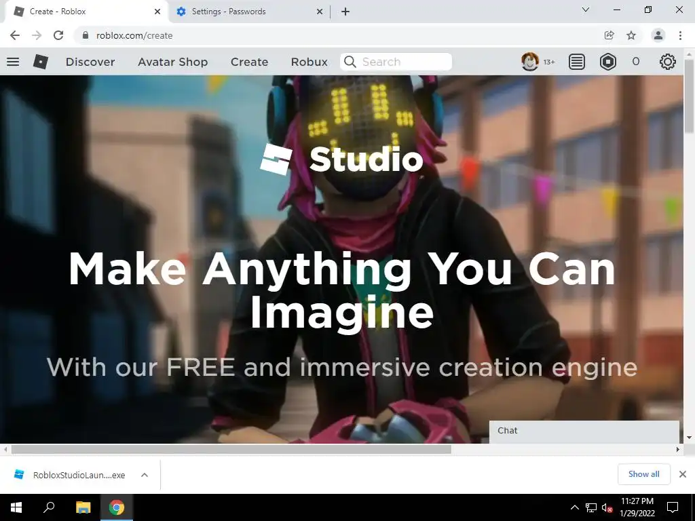
Task: Click the muted volume tray icon
Action: pos(607,507)
